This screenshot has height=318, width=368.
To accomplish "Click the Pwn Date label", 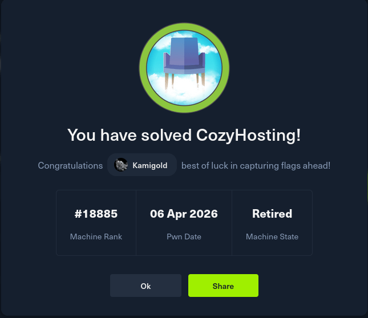I will coord(184,237).
